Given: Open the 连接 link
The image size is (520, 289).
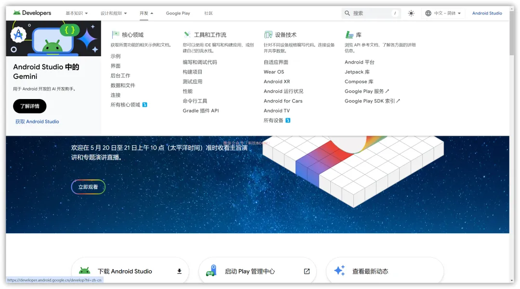Looking at the screenshot, I should coord(116,95).
